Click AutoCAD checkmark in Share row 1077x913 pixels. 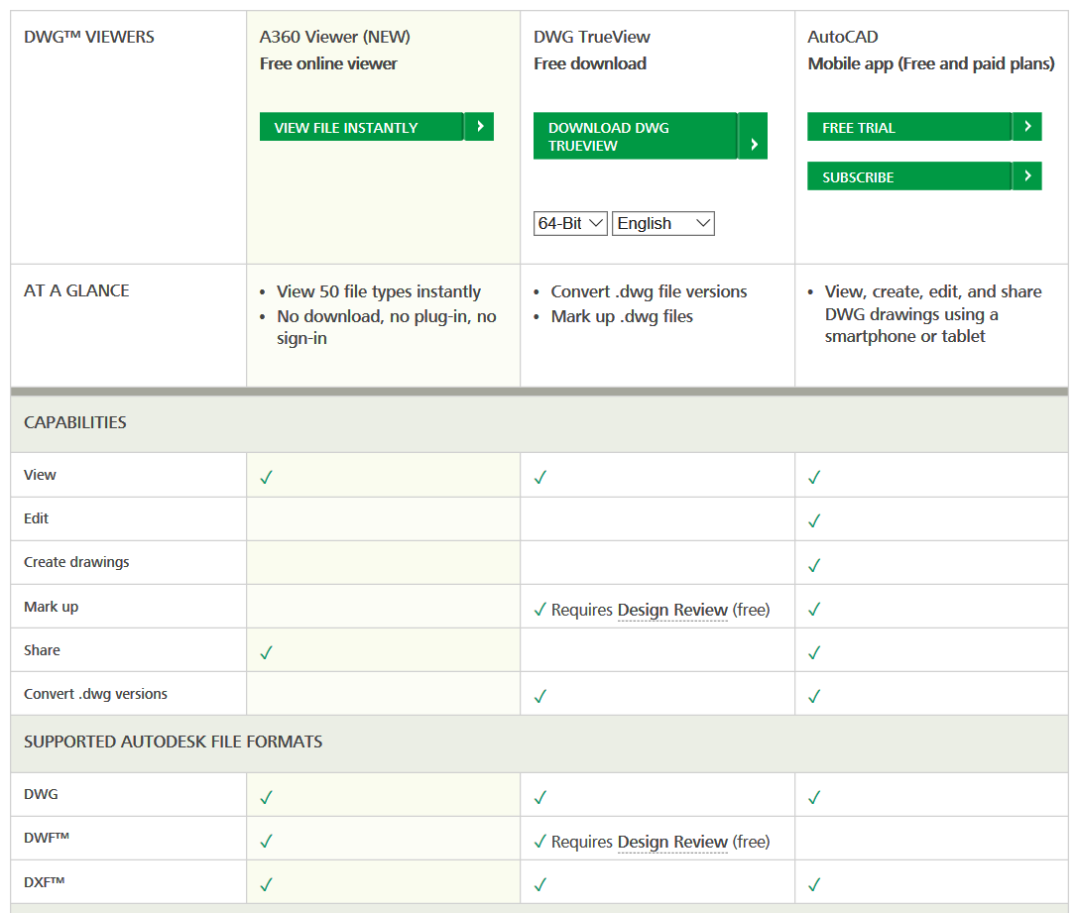point(814,653)
